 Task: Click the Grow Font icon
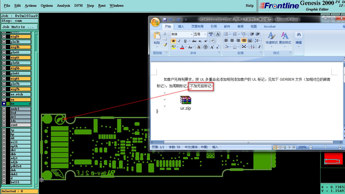click(212, 47)
